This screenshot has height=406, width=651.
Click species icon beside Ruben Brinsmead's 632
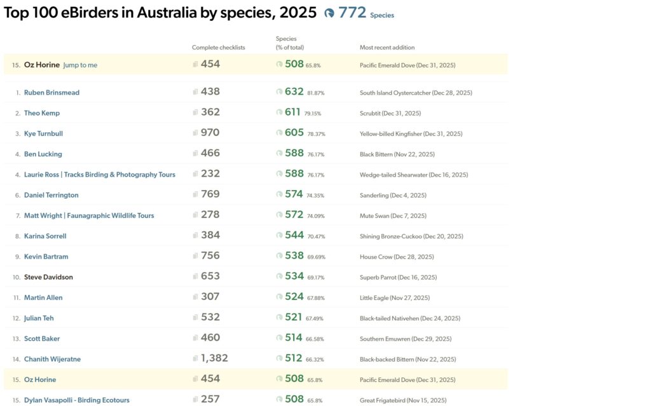[x=279, y=92]
